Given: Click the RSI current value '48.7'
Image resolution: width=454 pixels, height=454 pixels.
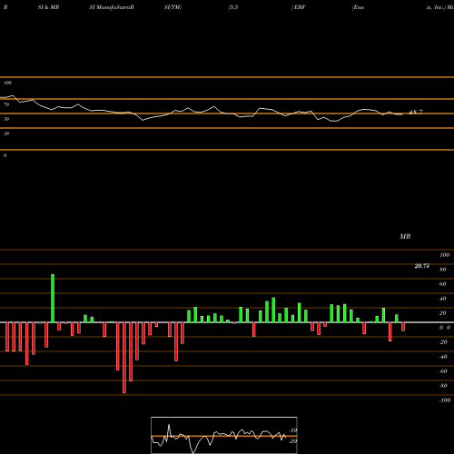Looking at the screenshot, I should (416, 113).
